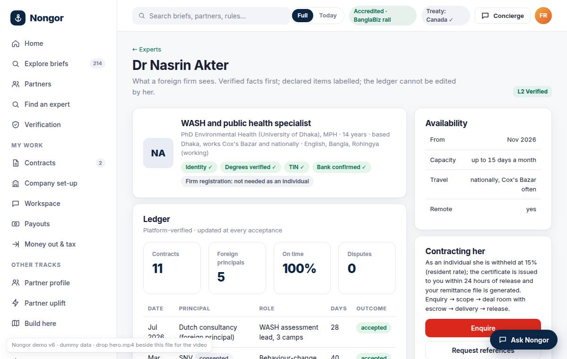Viewport: 567px width, 359px height.
Task: Click the Firm registration not needed tag
Action: [x=247, y=181]
